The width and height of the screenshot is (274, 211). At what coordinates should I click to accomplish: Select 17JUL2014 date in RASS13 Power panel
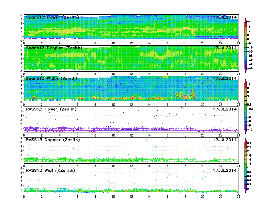225,109
